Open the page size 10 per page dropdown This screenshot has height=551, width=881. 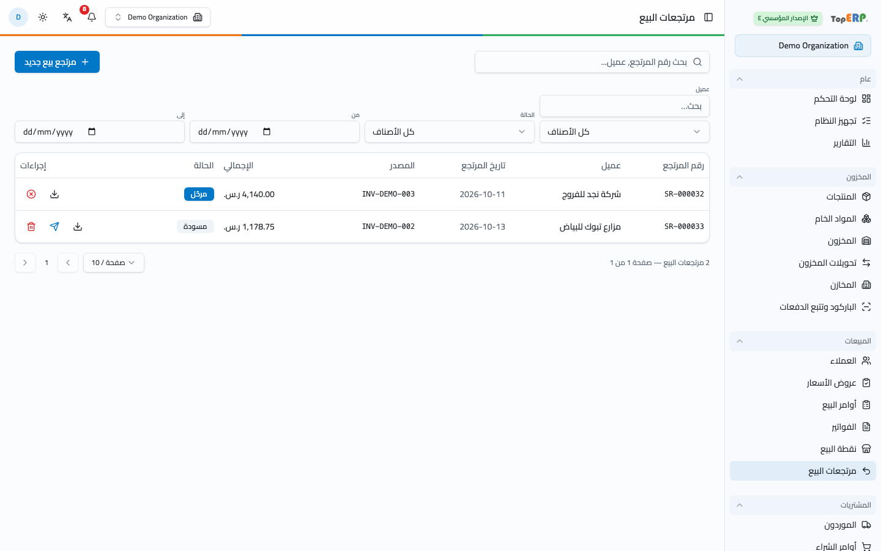point(114,263)
